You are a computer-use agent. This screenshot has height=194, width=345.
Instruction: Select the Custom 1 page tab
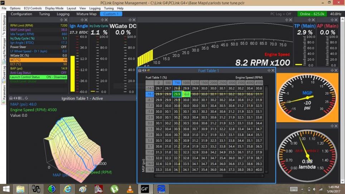pos(111,14)
